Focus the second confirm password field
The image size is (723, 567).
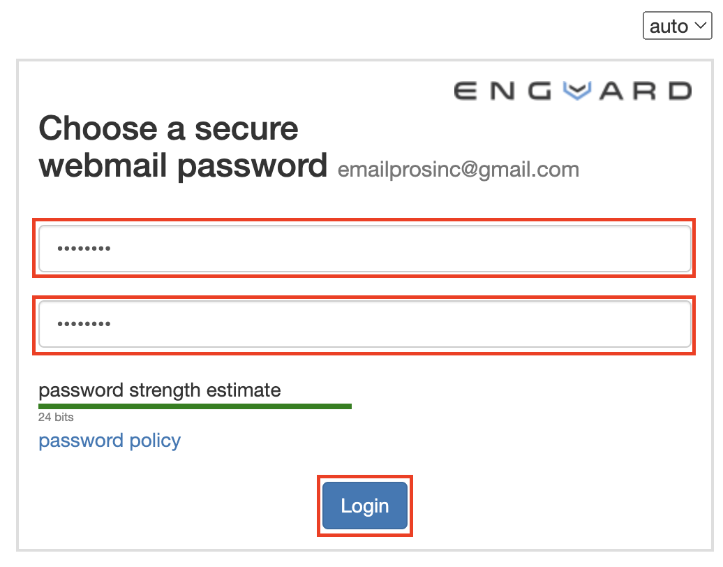[365, 323]
